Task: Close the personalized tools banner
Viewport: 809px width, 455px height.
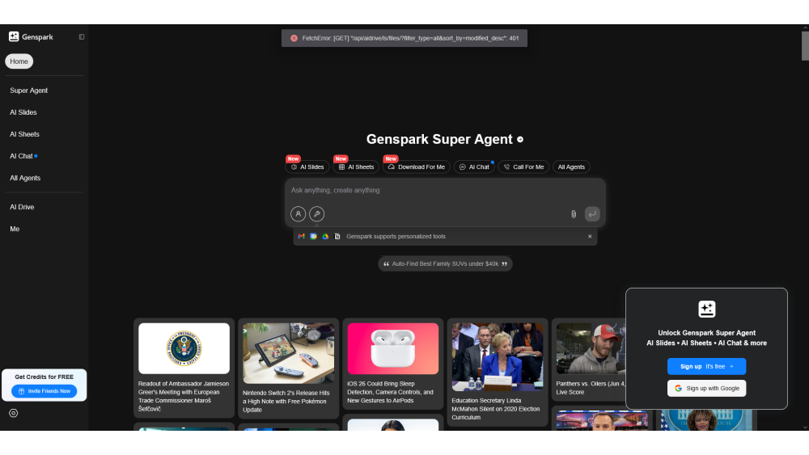Action: point(590,237)
